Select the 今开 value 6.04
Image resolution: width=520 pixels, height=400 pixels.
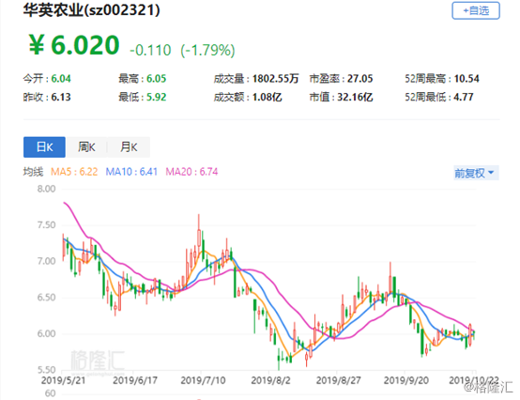tap(61, 79)
